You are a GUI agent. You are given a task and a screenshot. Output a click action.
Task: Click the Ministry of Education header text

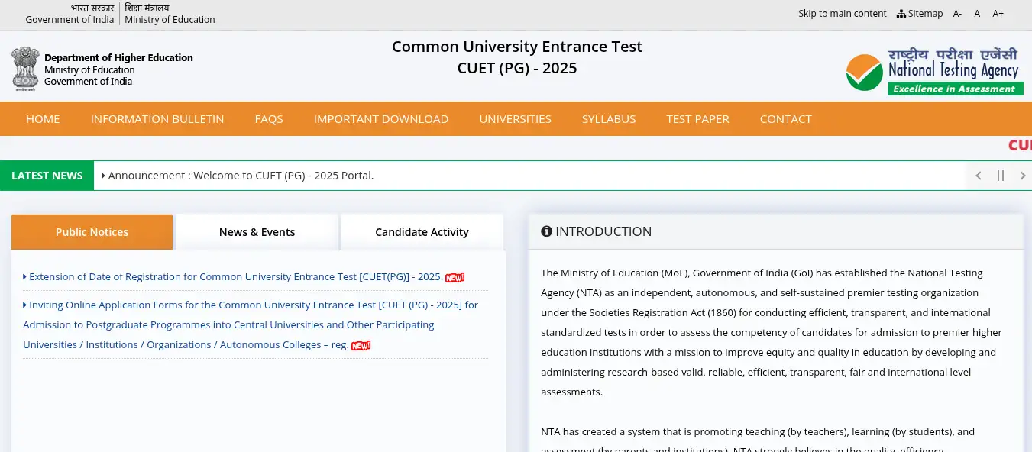pos(170,20)
